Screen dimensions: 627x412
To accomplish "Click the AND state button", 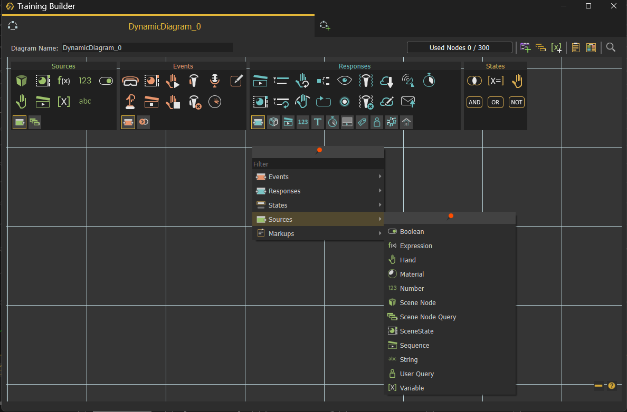I will tap(474, 102).
